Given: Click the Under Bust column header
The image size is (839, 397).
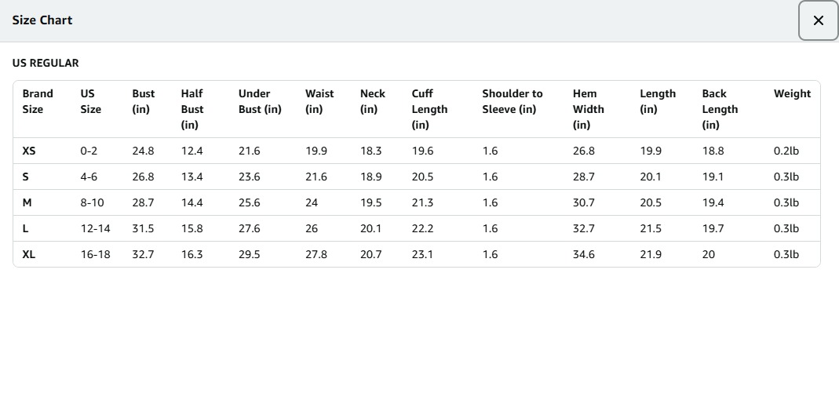Looking at the screenshot, I should tap(260, 101).
